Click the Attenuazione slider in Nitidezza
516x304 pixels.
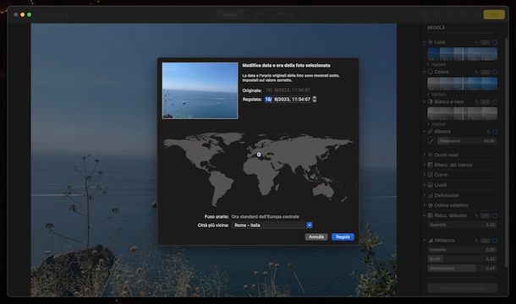[x=463, y=269]
